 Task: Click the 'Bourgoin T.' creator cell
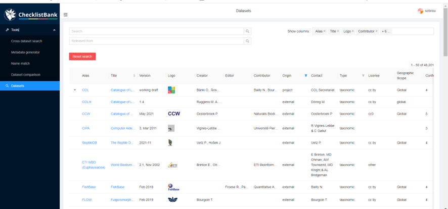205,200
